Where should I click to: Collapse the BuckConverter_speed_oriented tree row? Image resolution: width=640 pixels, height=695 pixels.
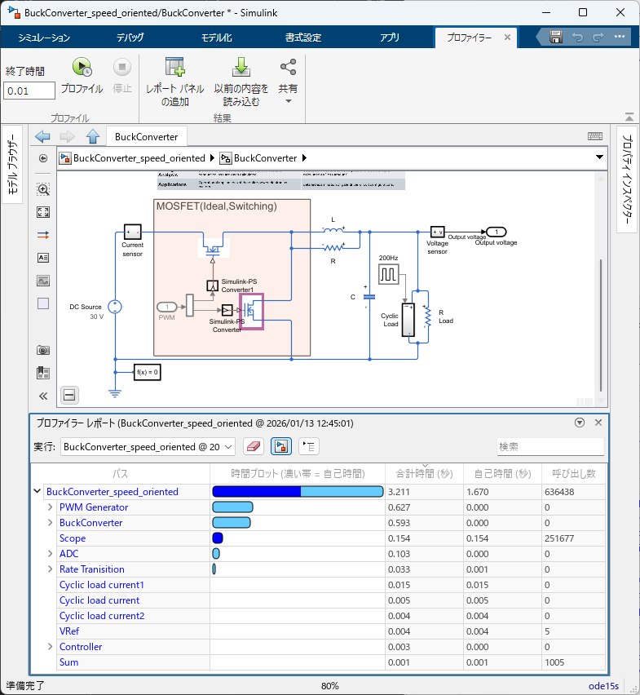pyautogui.click(x=37, y=492)
